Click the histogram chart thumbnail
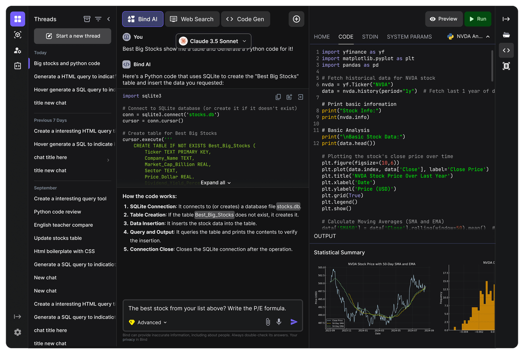The image size is (524, 354). (x=467, y=296)
